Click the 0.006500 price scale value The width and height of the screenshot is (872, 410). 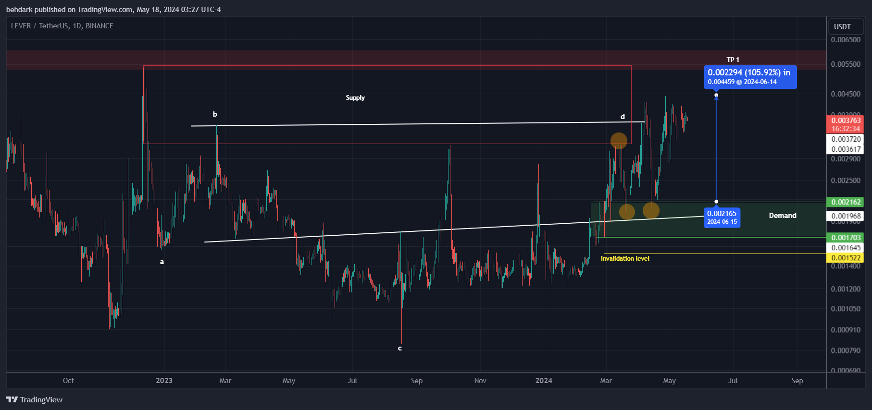846,40
